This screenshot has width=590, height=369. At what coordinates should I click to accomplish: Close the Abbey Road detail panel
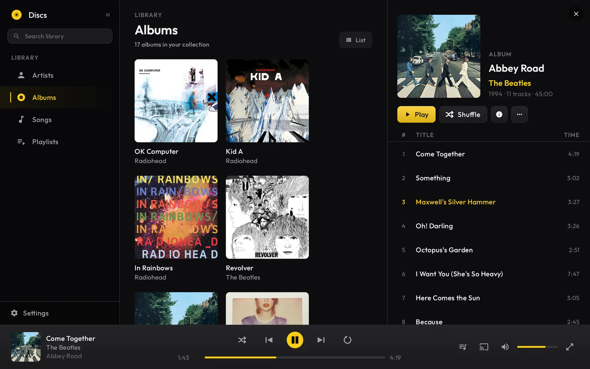[576, 14]
